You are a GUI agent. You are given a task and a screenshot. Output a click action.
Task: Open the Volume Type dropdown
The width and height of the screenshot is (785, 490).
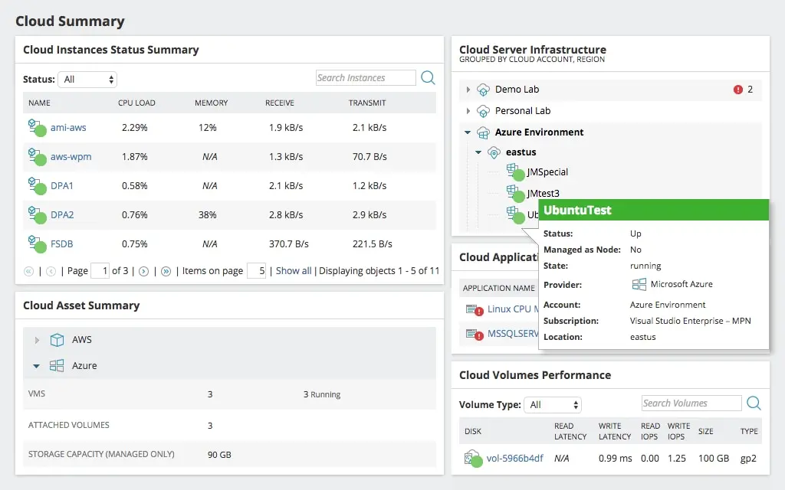553,404
